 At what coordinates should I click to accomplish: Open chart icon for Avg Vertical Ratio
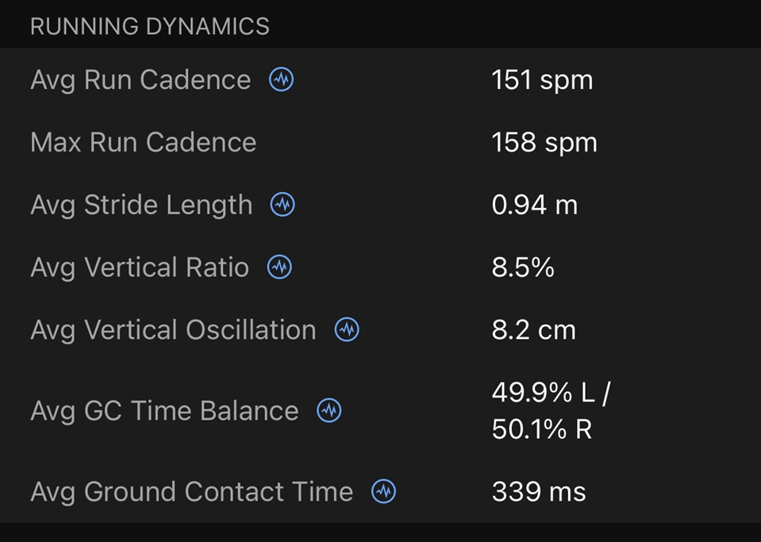pyautogui.click(x=279, y=267)
